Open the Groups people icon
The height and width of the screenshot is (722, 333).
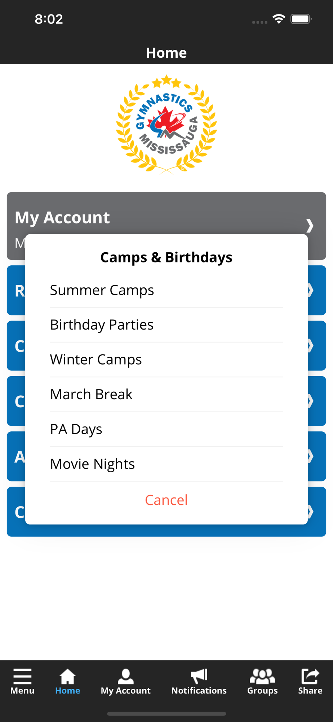click(262, 676)
